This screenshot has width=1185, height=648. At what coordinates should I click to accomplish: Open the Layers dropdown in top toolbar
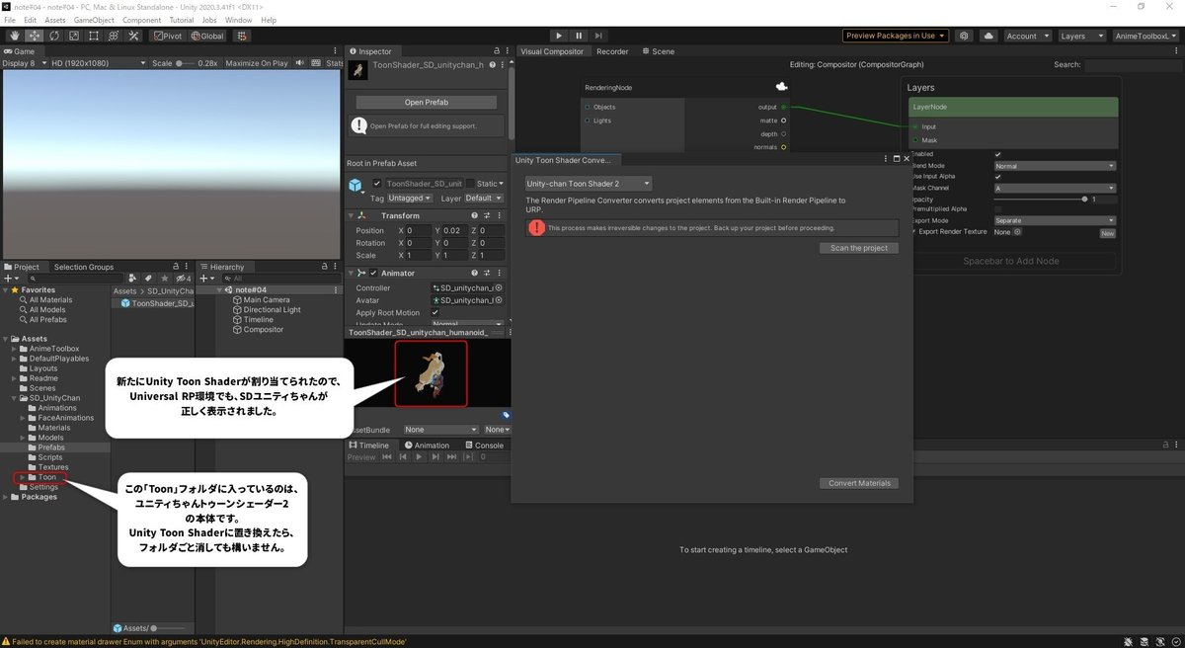click(x=1080, y=36)
